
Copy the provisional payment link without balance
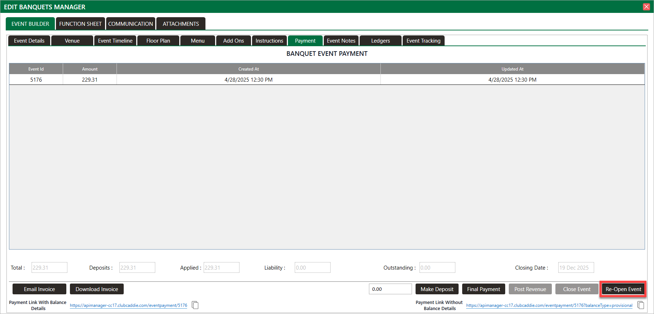(x=641, y=305)
